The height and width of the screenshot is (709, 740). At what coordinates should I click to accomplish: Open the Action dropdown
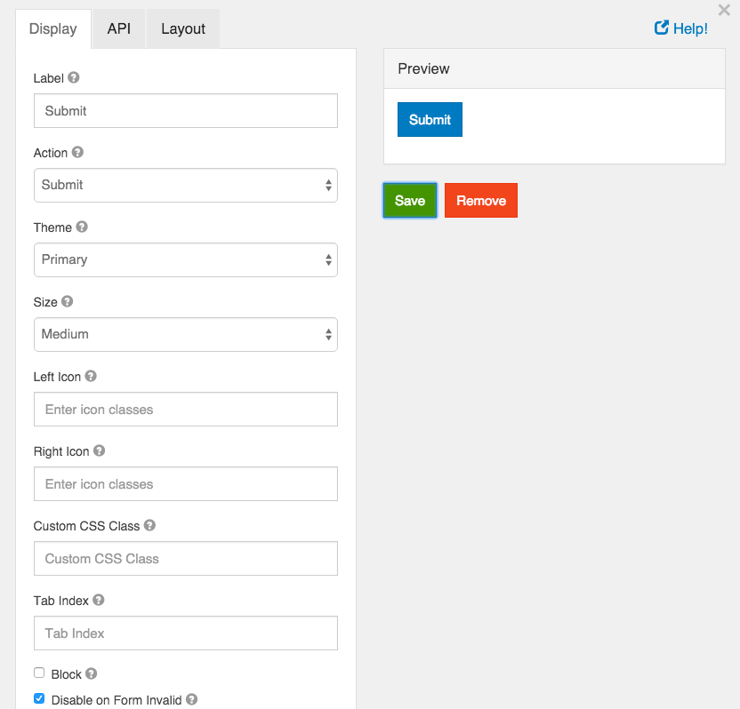(x=185, y=185)
